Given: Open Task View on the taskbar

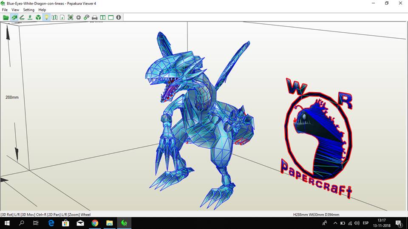Looking at the screenshot, I should click(x=36, y=223).
